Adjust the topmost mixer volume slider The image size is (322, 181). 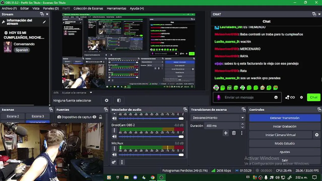click(x=151, y=119)
